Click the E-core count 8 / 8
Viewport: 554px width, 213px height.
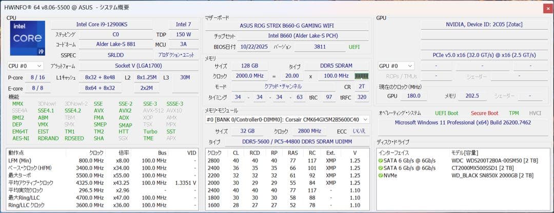(x=38, y=88)
